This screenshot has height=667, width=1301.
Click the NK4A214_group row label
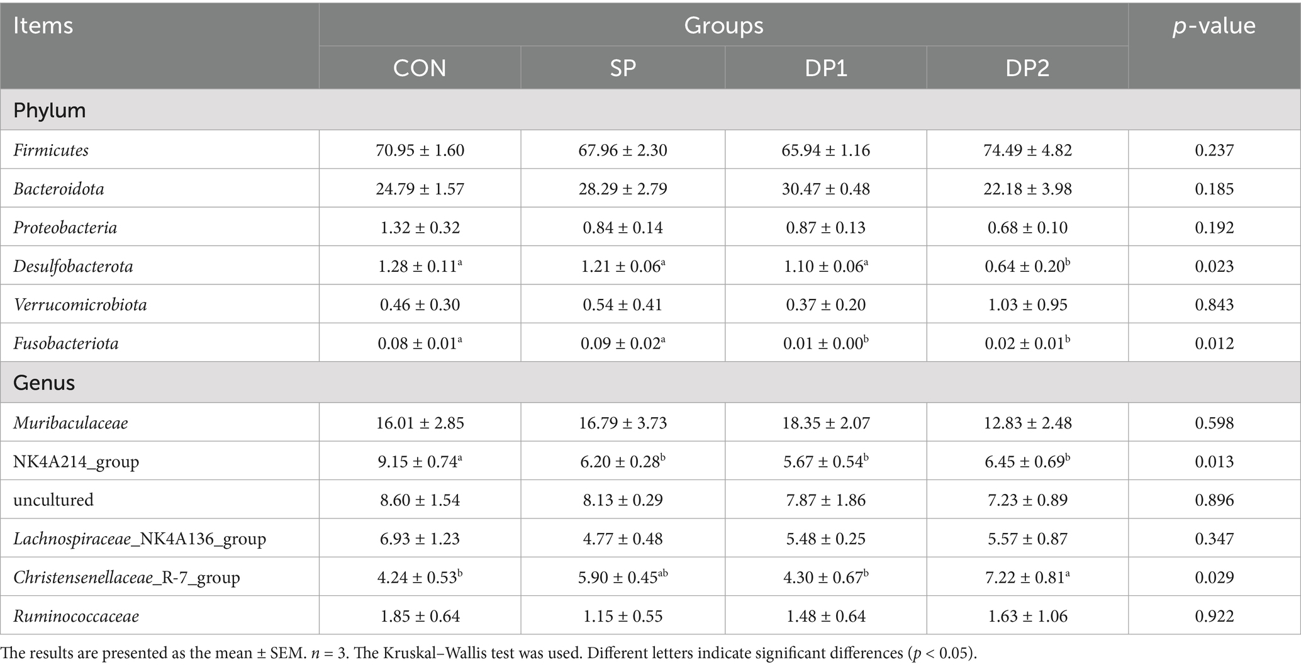[76, 462]
